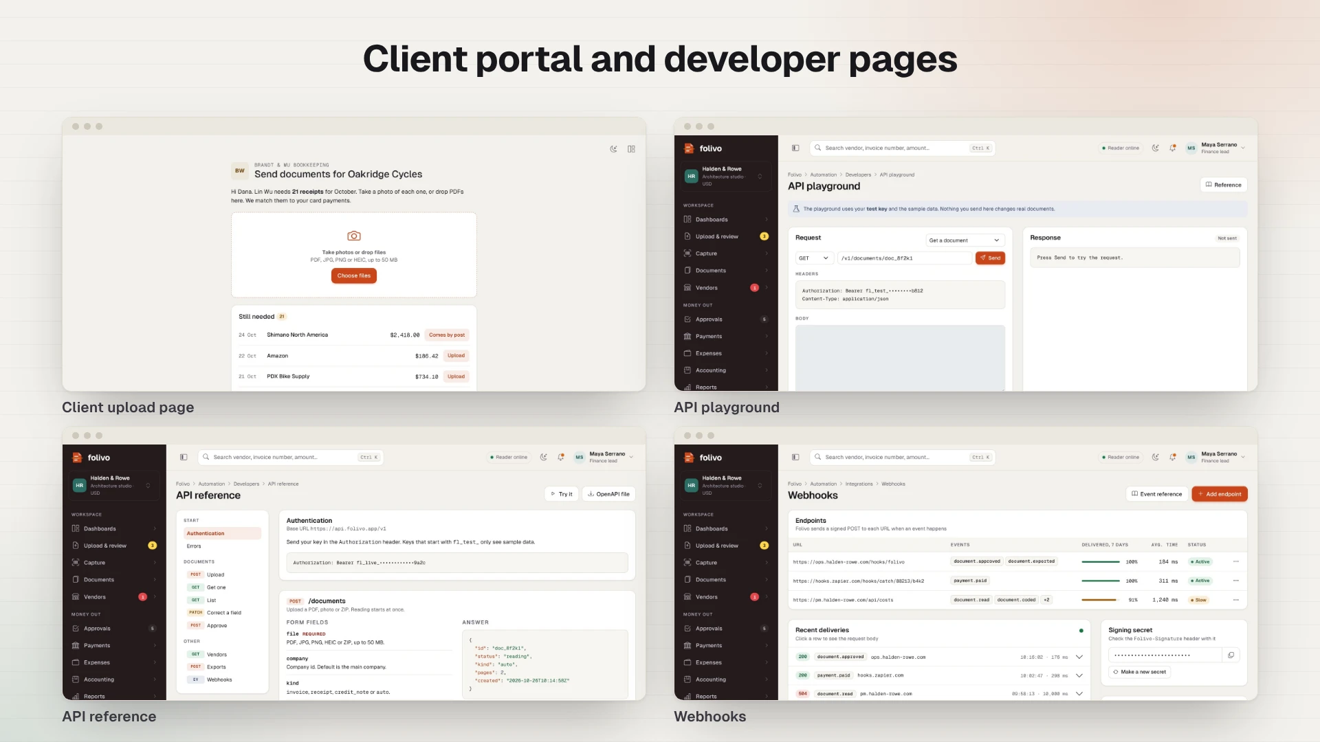The width and height of the screenshot is (1320, 742).
Task: Click the Capture icon in the Webhooks window sidebar
Action: 687,562
